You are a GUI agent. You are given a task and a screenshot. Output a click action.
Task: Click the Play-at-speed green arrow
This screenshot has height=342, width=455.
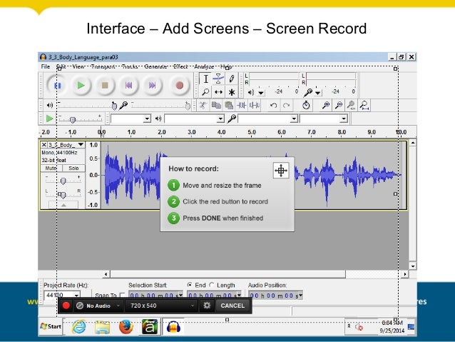click(x=50, y=119)
